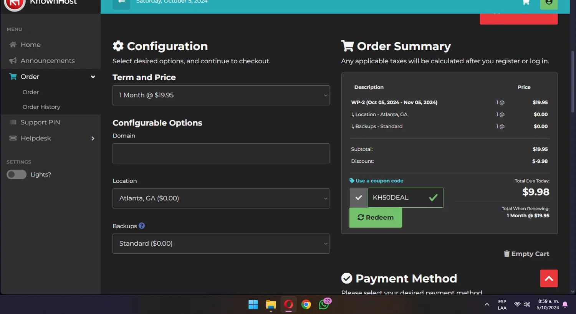Screen dimensions: 576x314
Task: Expand the Helpdesk menu in sidebar
Action: pos(50,138)
